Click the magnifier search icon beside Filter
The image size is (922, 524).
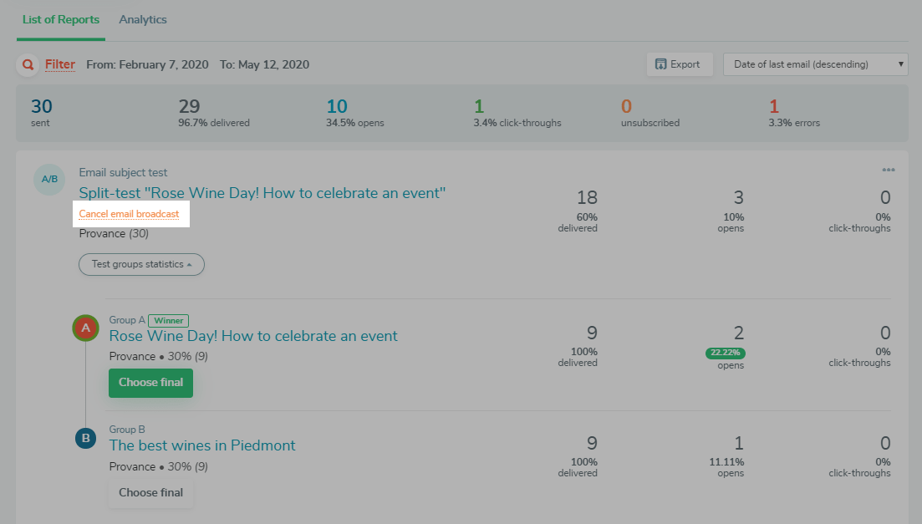29,64
